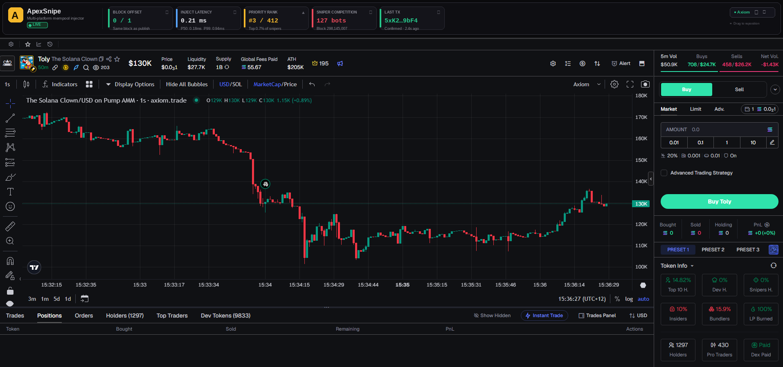
Task: Open the Top Traders tab
Action: [172, 316]
